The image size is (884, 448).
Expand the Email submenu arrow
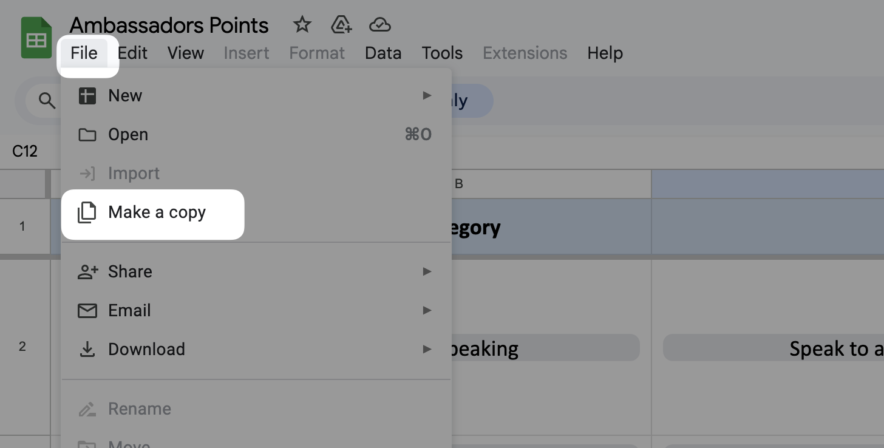coord(427,310)
